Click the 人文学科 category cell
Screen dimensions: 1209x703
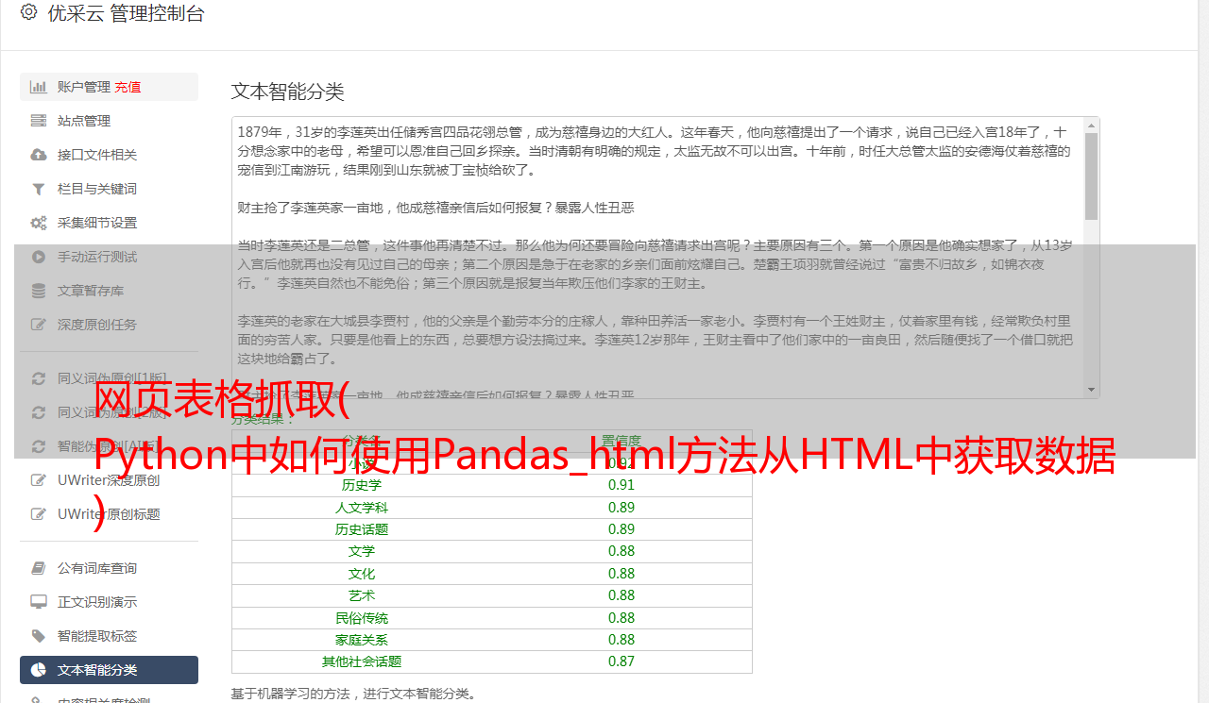coord(362,508)
